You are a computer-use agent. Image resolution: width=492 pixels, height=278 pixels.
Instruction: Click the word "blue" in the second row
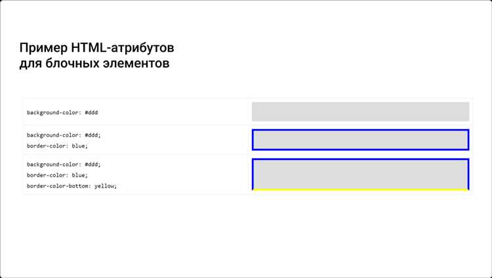79,146
